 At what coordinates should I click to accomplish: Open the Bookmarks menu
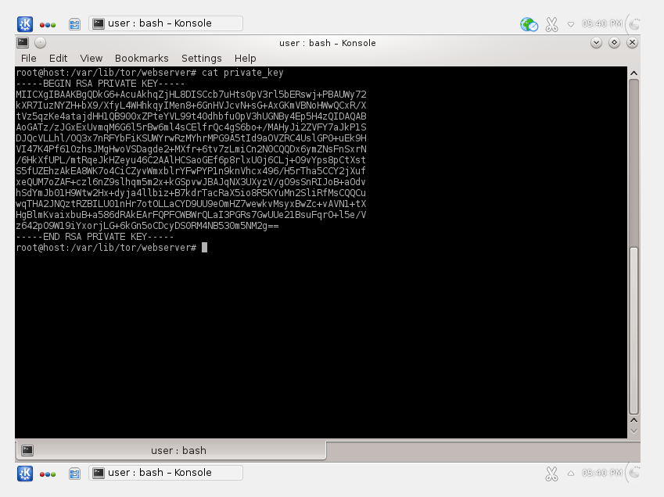(142, 59)
